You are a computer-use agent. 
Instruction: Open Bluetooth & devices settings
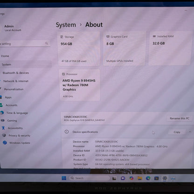pyautogui.click(x=15, y=73)
